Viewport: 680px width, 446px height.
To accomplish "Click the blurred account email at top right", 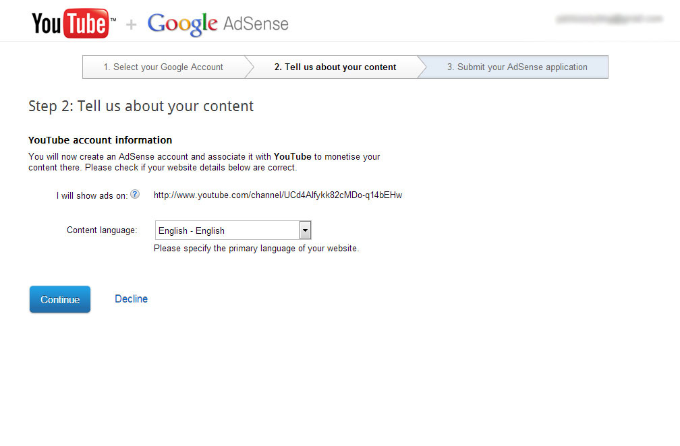I will point(609,19).
